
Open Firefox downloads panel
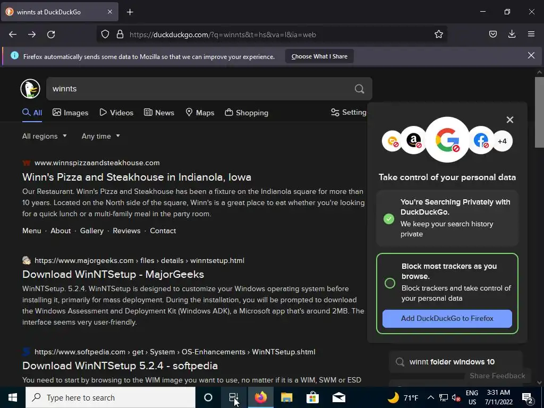[512, 34]
